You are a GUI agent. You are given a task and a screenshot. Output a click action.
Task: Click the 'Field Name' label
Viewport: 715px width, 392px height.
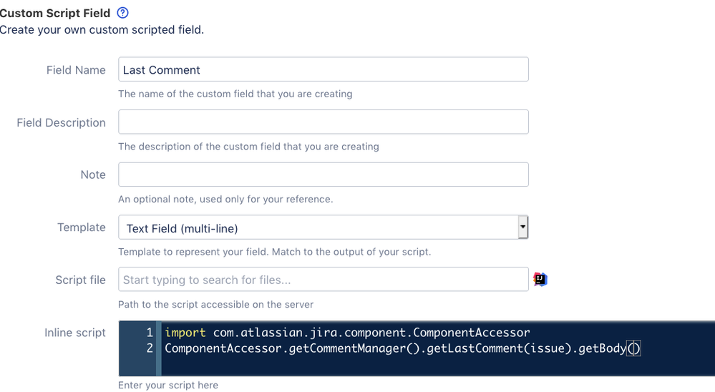pyautogui.click(x=76, y=69)
